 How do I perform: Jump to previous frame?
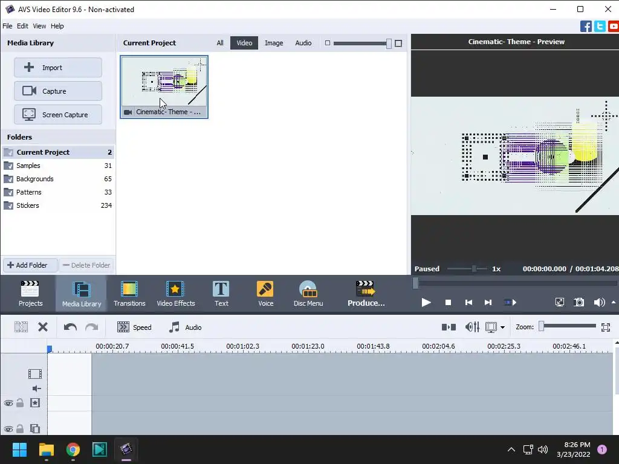[468, 303]
